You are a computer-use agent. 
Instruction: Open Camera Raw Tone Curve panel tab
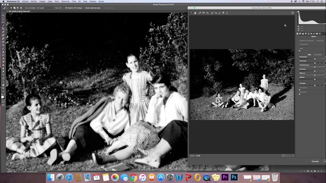(300, 34)
